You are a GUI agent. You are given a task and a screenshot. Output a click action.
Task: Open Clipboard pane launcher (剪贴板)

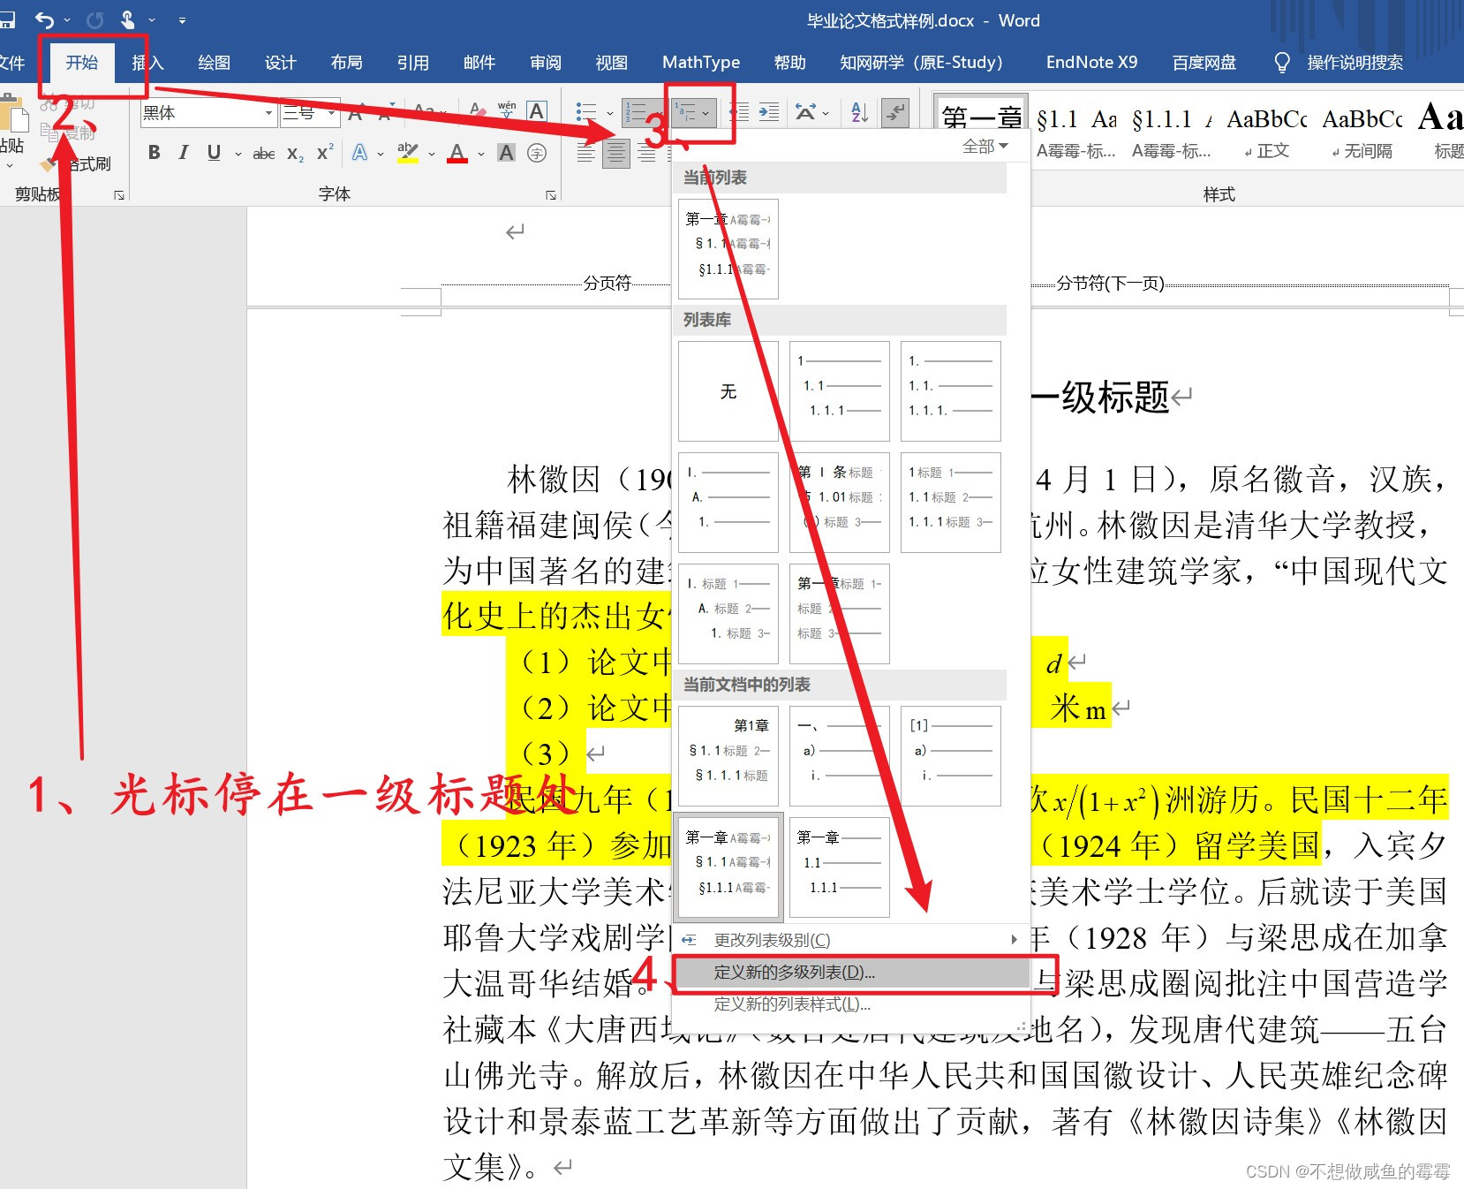(119, 195)
